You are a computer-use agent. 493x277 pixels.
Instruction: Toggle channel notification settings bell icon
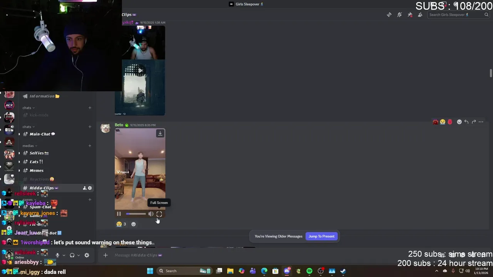pos(399,15)
